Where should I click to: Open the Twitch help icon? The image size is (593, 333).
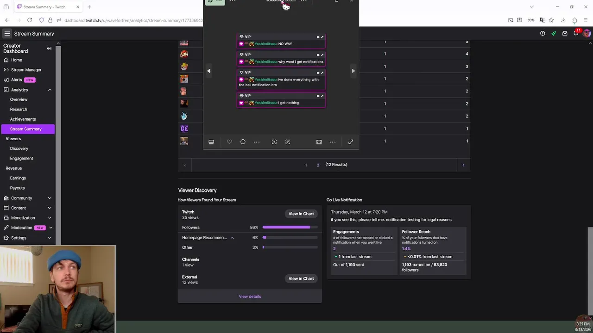[x=543, y=33]
